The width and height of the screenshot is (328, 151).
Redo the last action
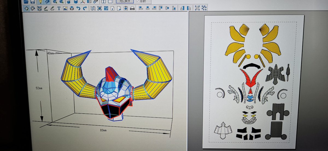coord(85,8)
